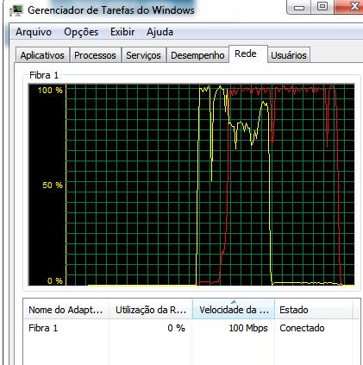
Task: Open the Exibir menu
Action: (122, 32)
